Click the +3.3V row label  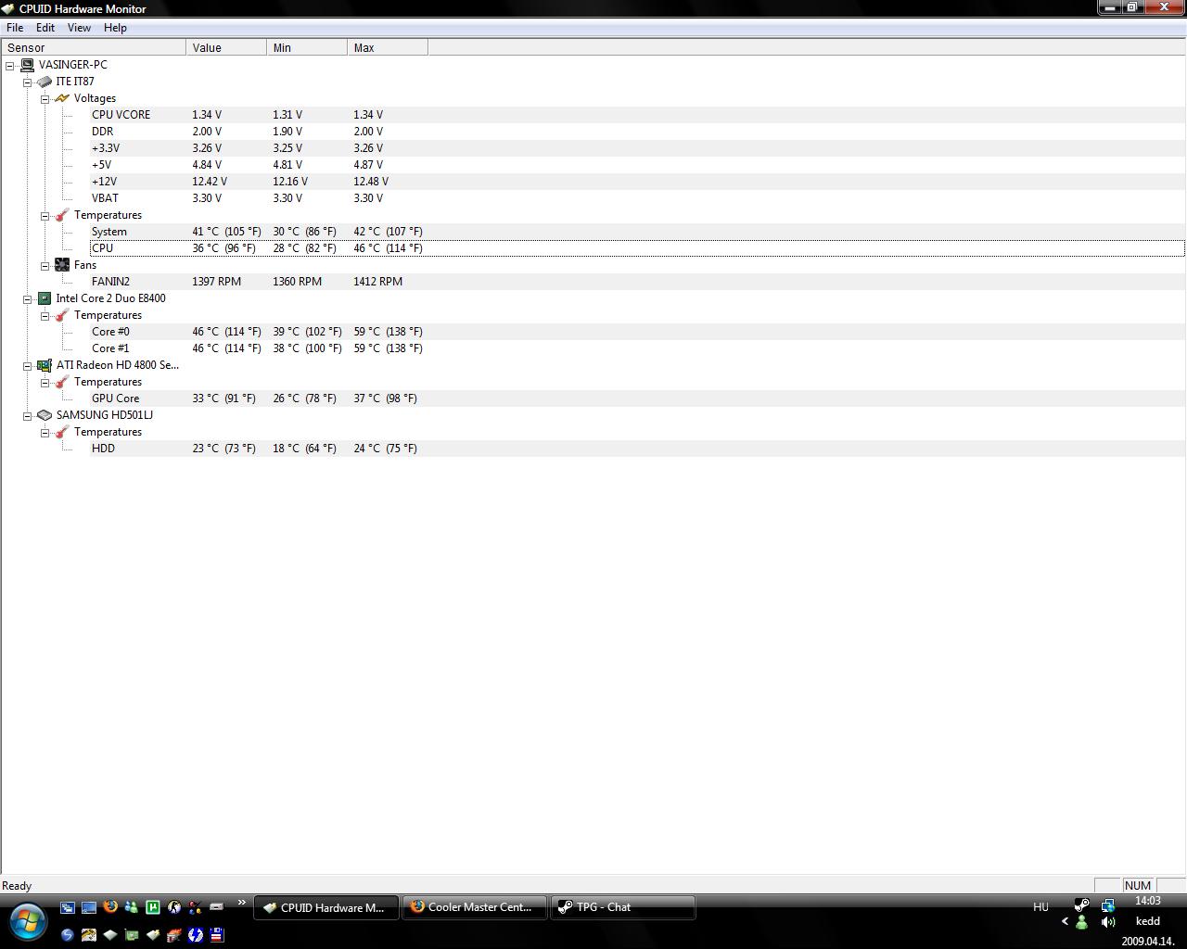coord(106,148)
